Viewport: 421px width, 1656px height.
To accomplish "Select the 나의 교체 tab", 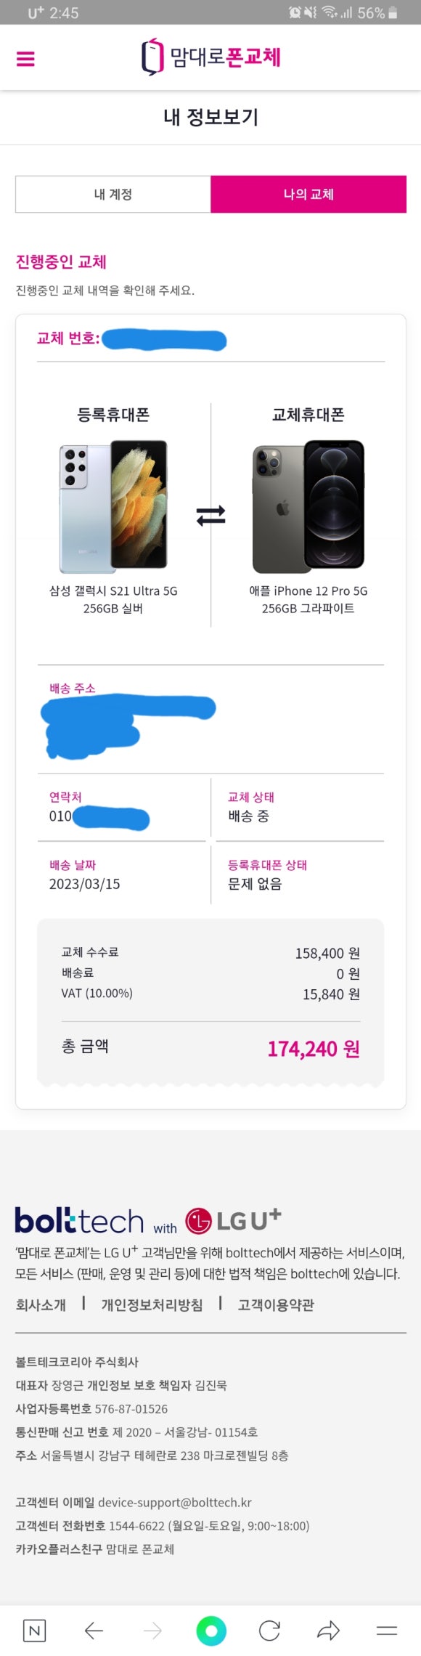I will pyautogui.click(x=308, y=194).
